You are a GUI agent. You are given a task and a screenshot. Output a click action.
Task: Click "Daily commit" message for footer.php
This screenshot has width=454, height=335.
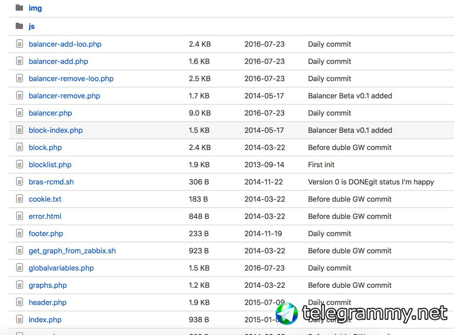click(330, 234)
